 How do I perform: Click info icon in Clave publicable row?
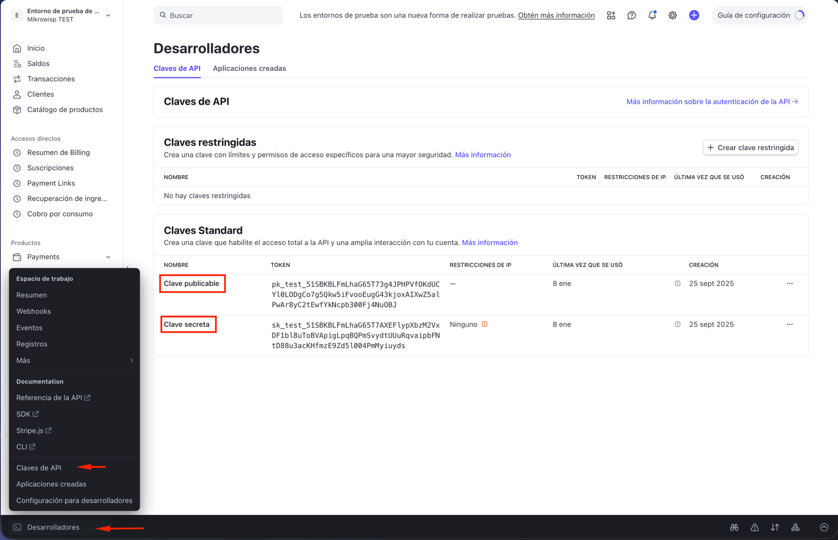point(678,284)
